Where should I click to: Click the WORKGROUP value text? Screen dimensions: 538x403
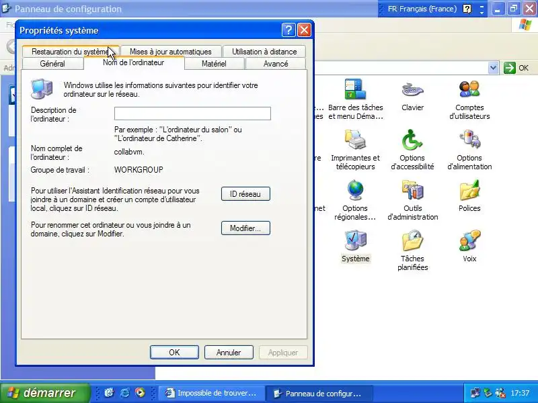point(139,170)
